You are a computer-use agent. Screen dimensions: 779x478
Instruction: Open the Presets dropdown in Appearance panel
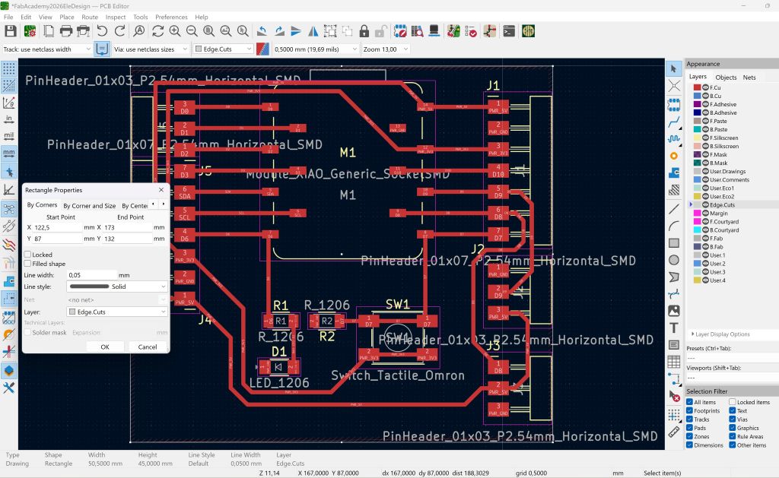point(731,358)
